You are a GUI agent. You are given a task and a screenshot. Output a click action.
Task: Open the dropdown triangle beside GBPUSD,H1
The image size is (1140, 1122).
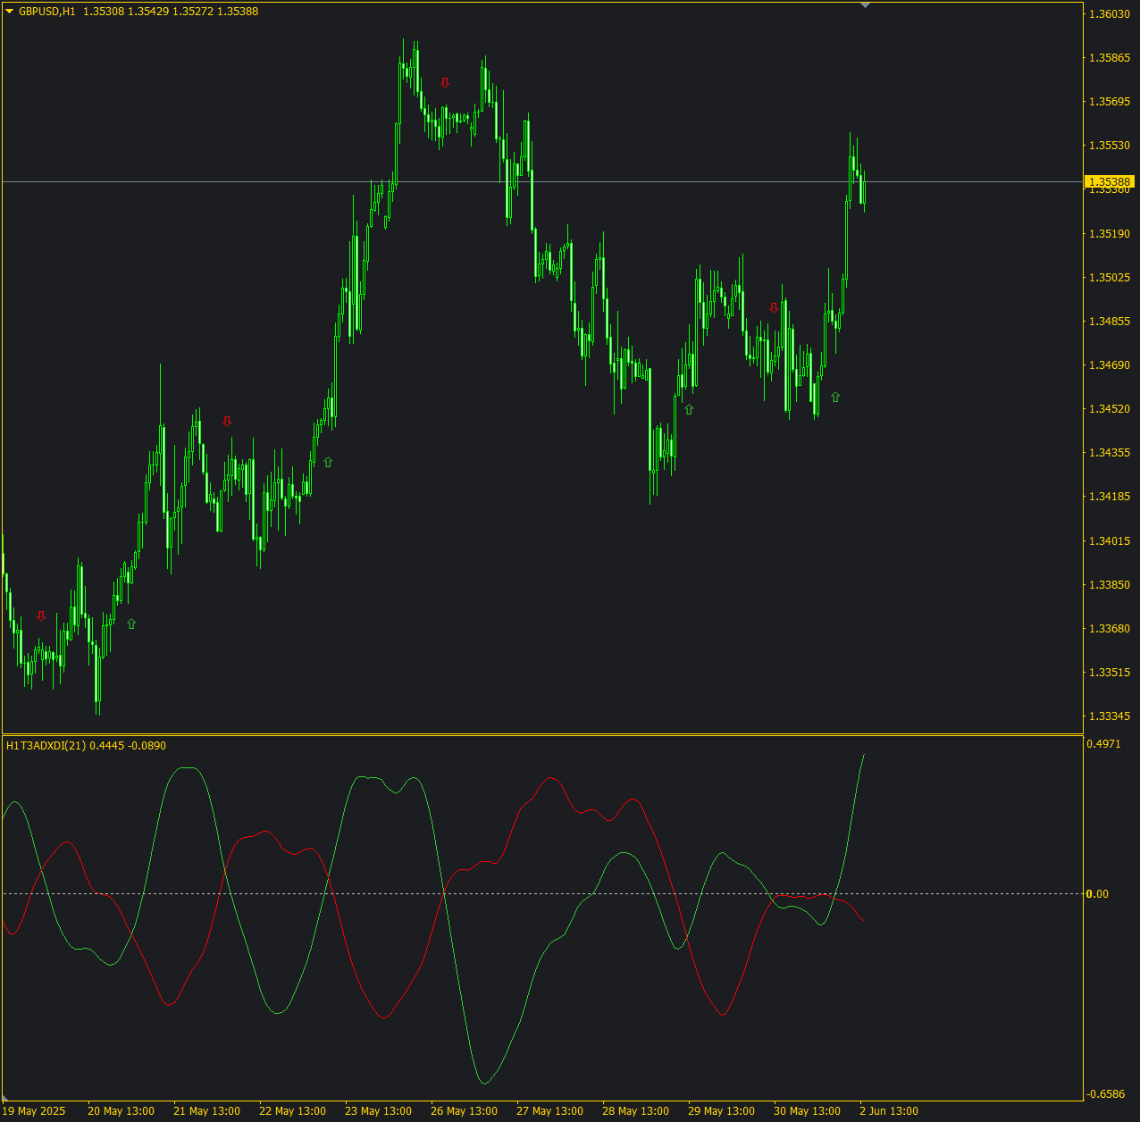[10, 12]
